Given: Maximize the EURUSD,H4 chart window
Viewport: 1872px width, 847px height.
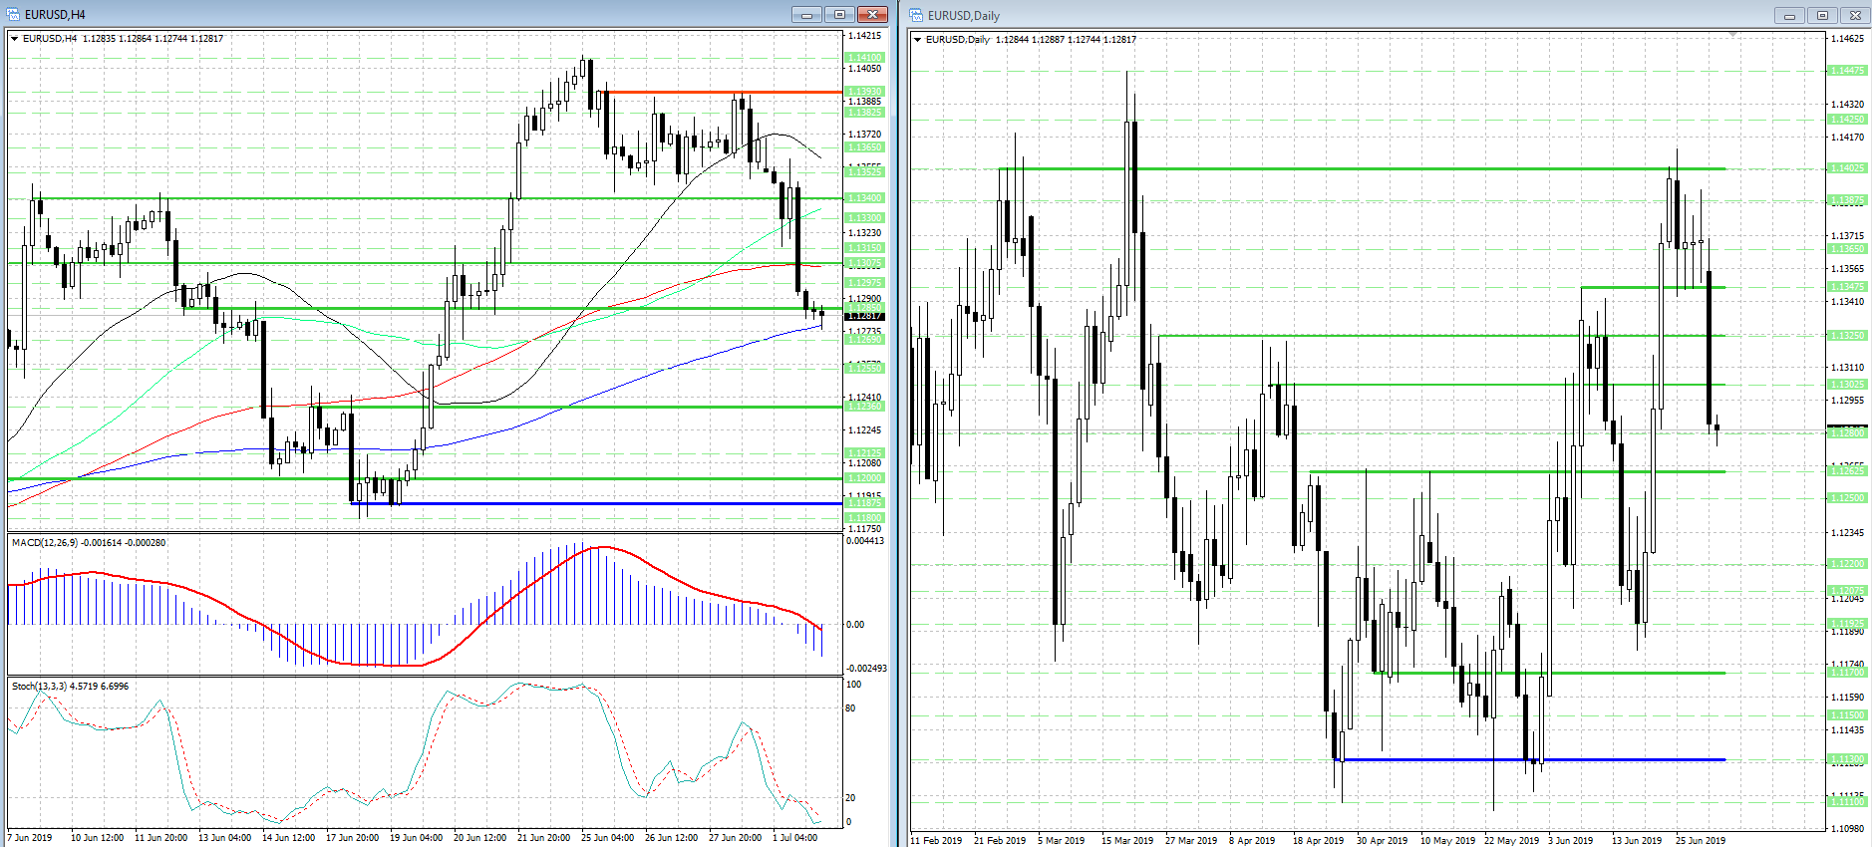Looking at the screenshot, I should pyautogui.click(x=839, y=14).
